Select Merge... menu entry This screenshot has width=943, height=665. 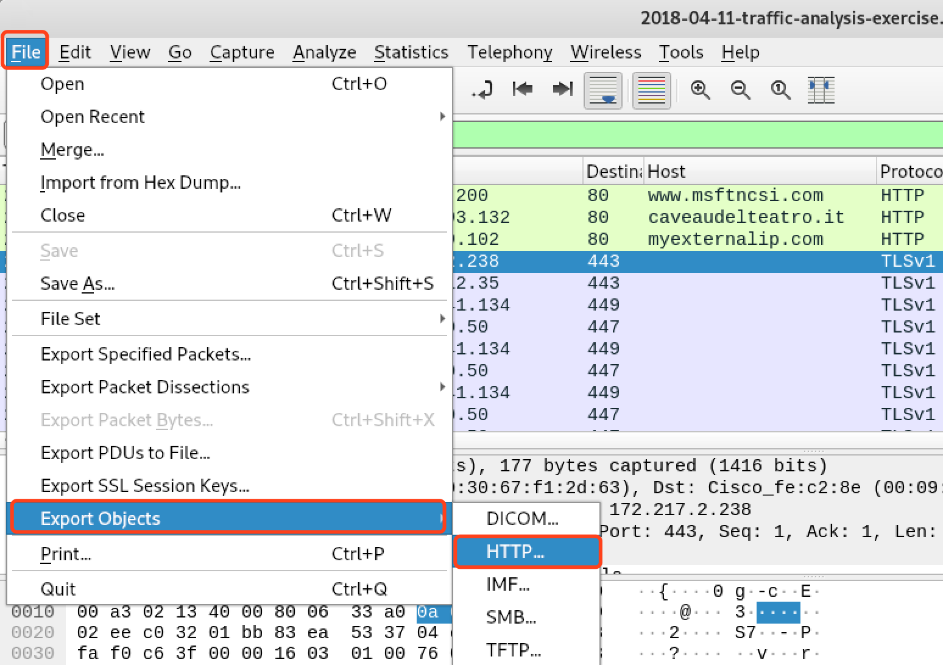(230, 149)
